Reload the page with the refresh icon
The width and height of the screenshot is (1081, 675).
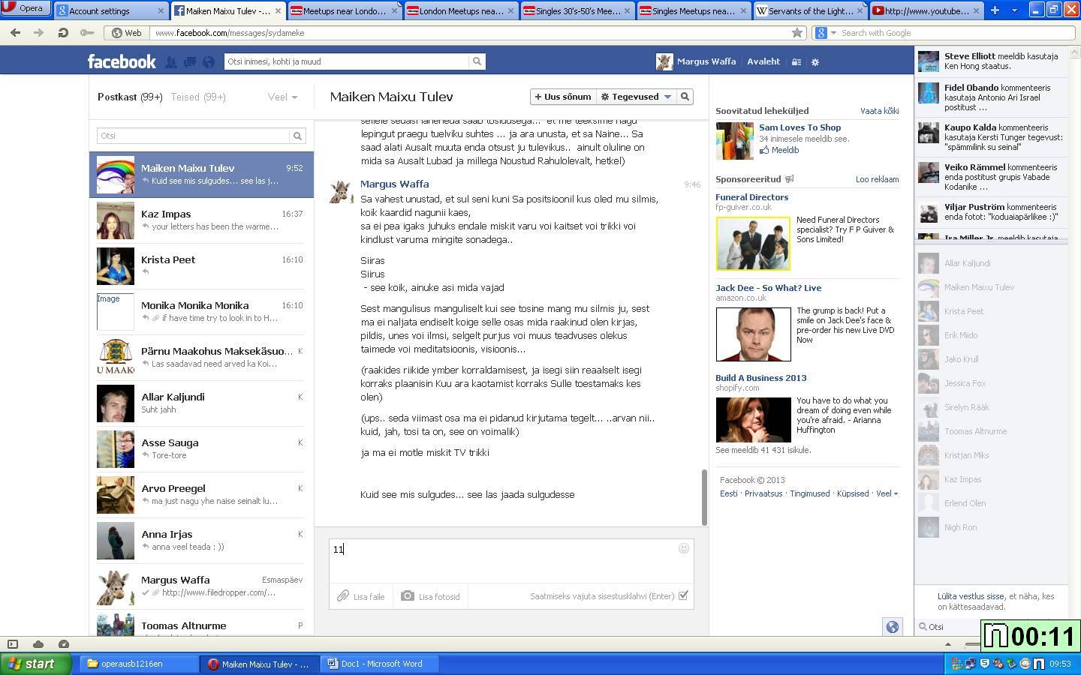63,33
